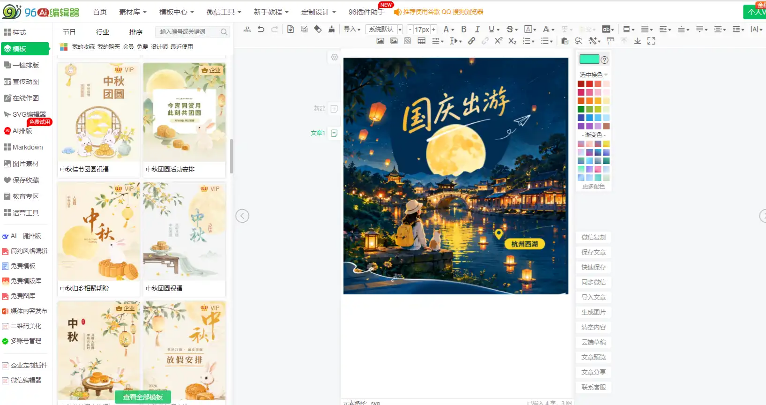Click the 微信复制 button
This screenshot has width=766, height=405.
594,237
